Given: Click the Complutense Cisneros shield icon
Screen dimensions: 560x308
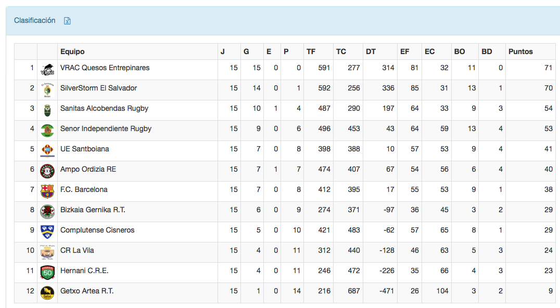Looking at the screenshot, I should (47, 232).
